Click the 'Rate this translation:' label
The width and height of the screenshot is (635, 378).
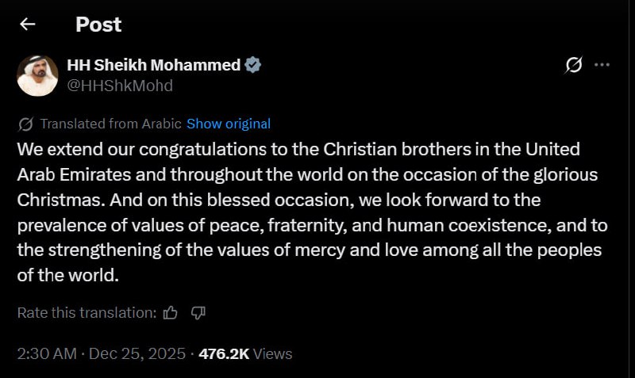click(x=87, y=313)
